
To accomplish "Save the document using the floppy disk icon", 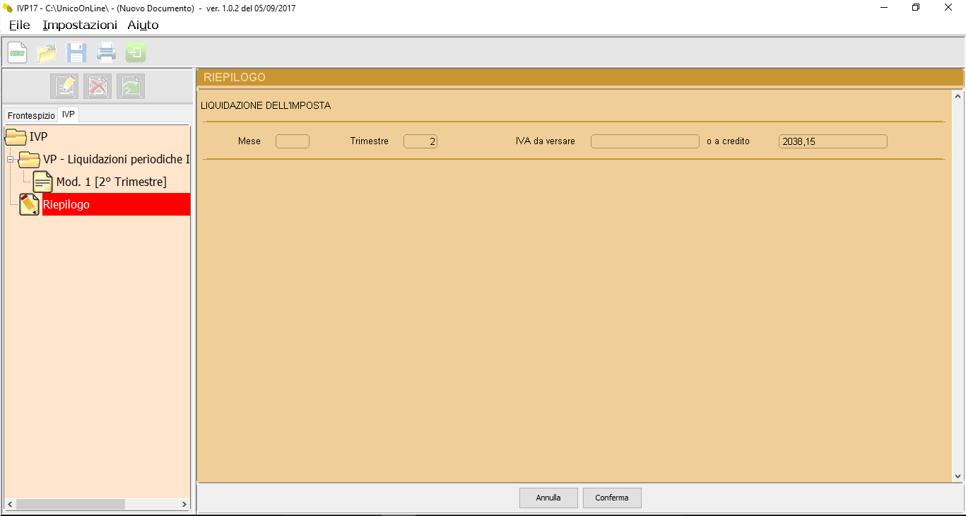I will point(76,53).
